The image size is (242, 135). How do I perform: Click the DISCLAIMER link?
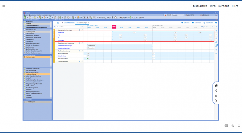(x=200, y=6)
